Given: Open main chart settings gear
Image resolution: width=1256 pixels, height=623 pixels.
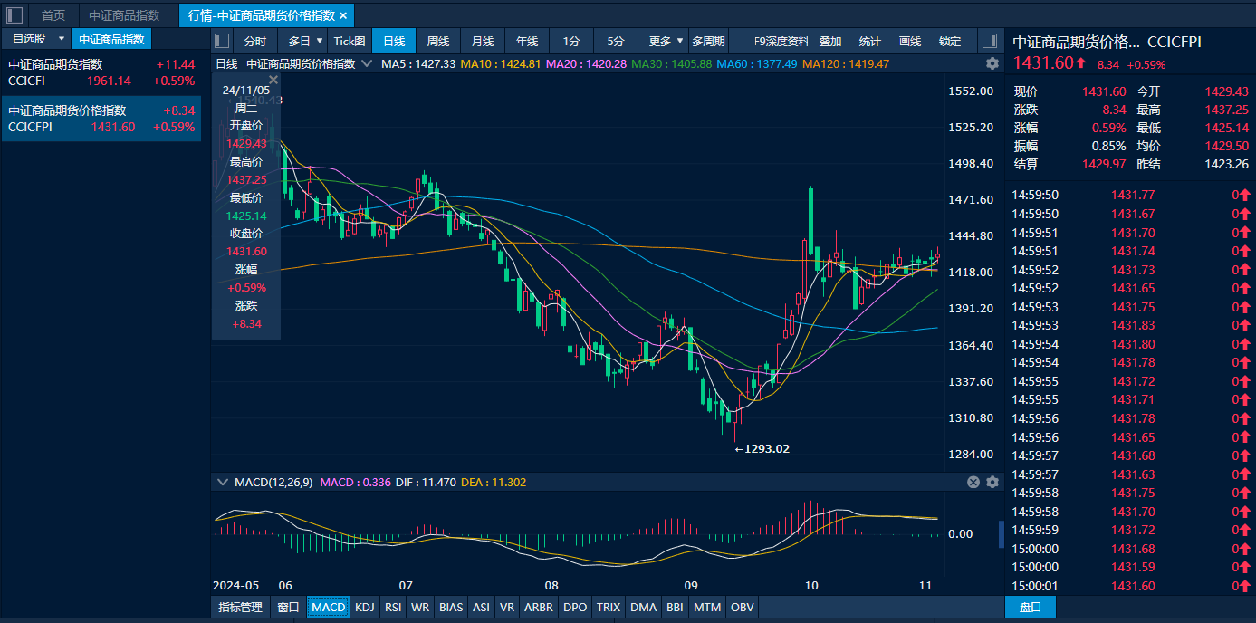Looking at the screenshot, I should [x=992, y=63].
